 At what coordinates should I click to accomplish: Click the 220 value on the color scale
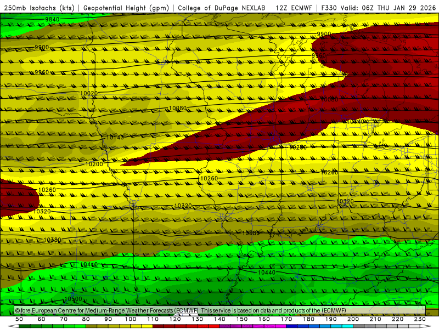point(398,319)
